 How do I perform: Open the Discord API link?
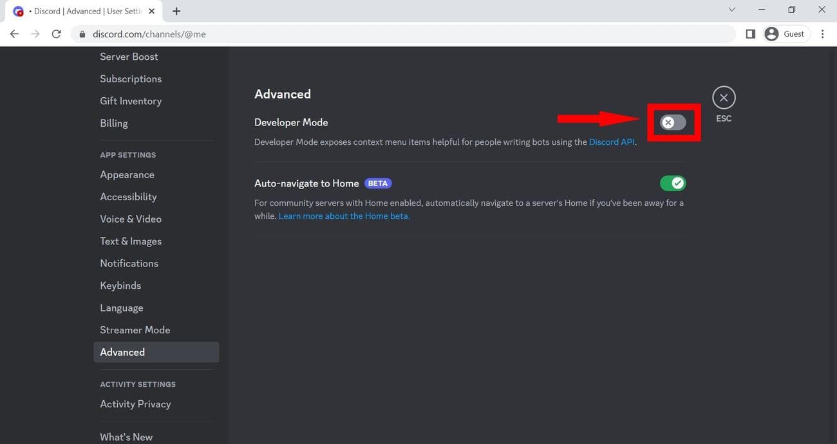point(612,142)
